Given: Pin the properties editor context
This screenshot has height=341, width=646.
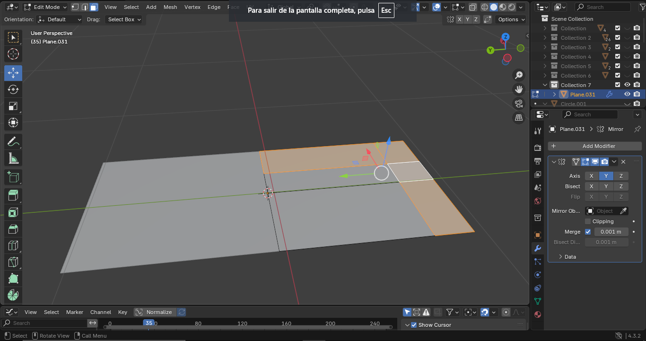Looking at the screenshot, I should pos(637,129).
